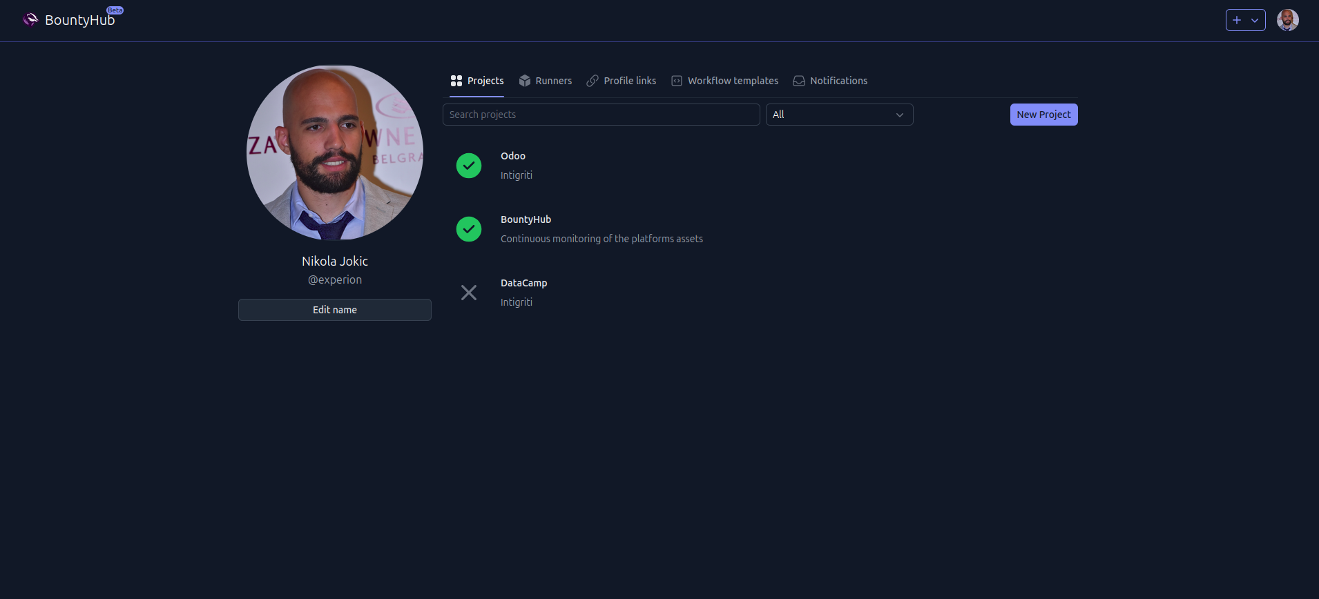
Task: Focus the Search projects field
Action: pyautogui.click(x=601, y=115)
